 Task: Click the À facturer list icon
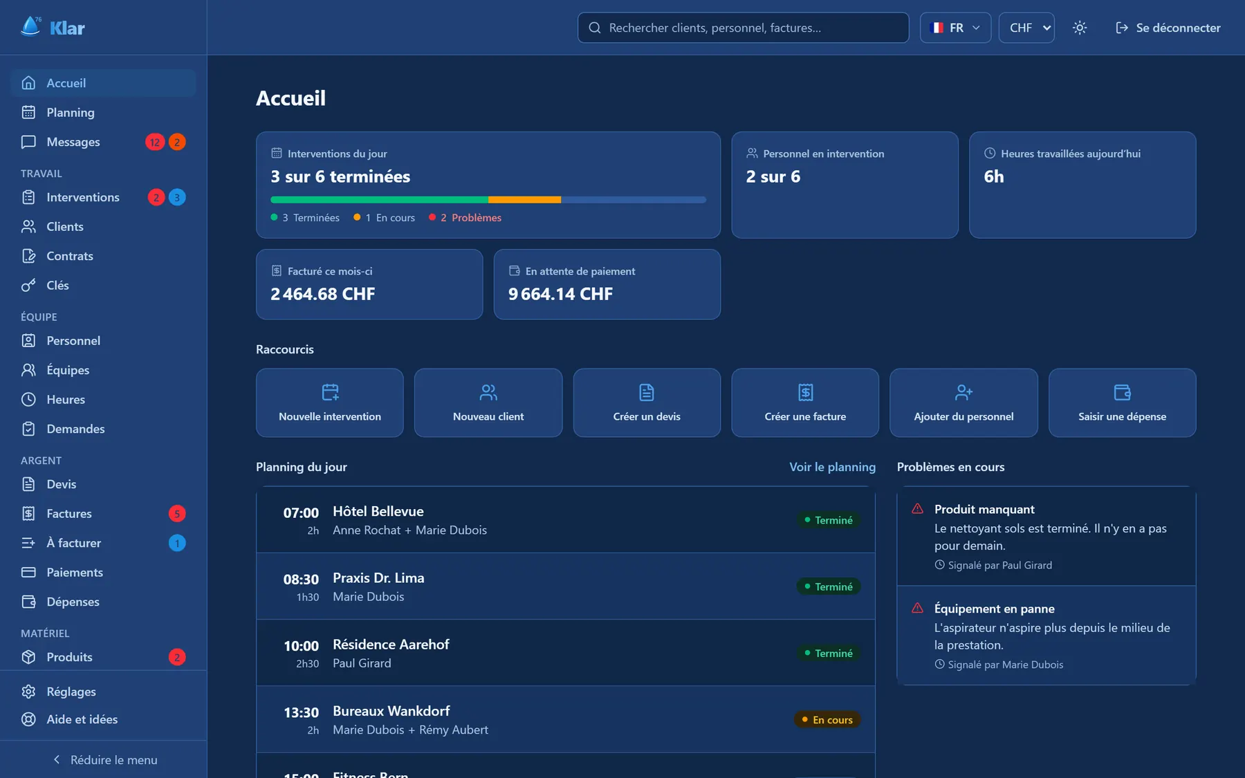pos(28,543)
